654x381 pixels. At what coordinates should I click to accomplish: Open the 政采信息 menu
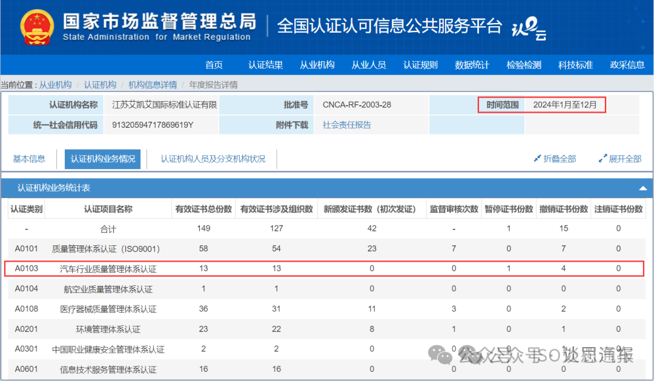[x=627, y=65]
